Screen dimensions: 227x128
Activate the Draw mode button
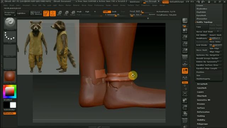click(x=53, y=14)
